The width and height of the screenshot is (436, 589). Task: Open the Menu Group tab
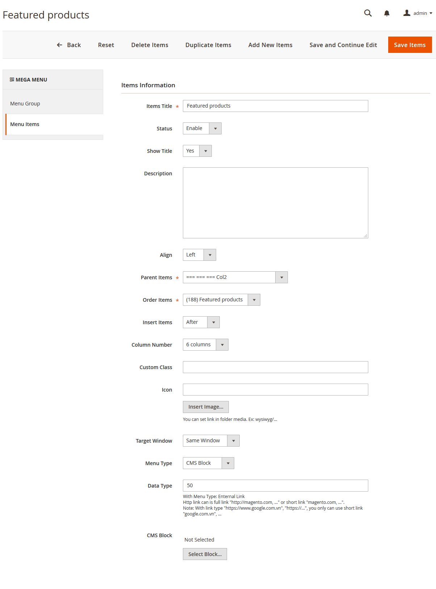[53, 104]
